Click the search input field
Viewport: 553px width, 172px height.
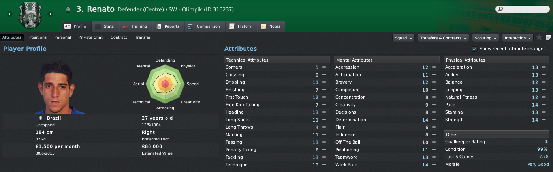point(525,9)
